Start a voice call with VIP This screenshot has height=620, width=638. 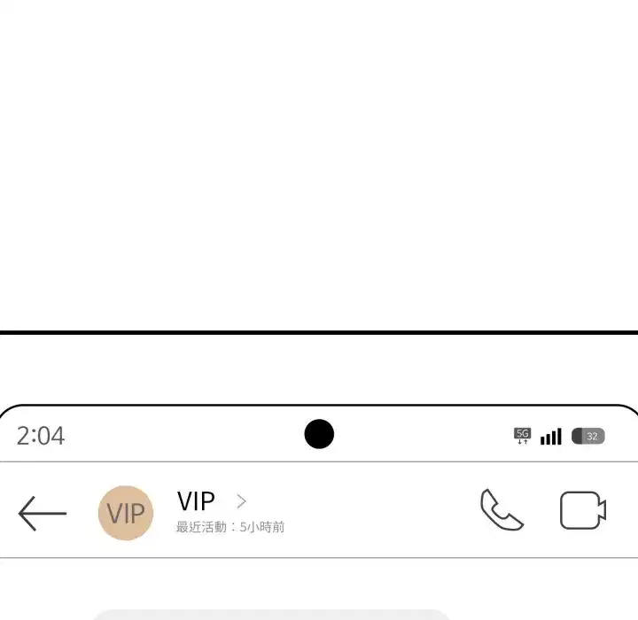pos(502,510)
